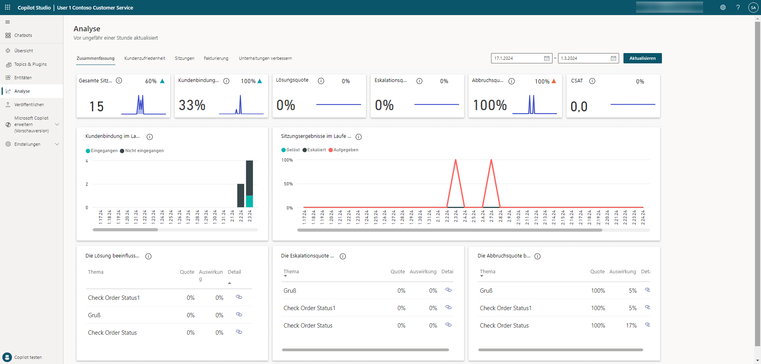Image resolution: width=761 pixels, height=364 pixels.
Task: Open detail link for Gruß in Abbruchquote table
Action: [x=648, y=290]
